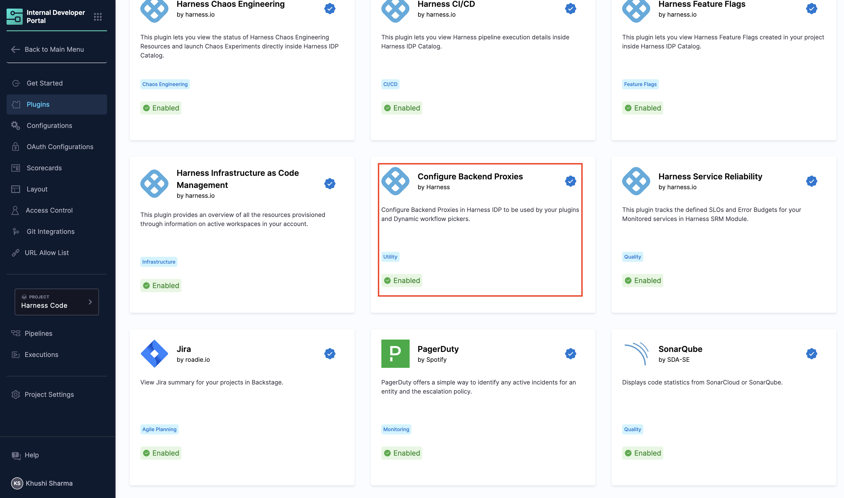Open the Configurations menu item

click(x=49, y=125)
